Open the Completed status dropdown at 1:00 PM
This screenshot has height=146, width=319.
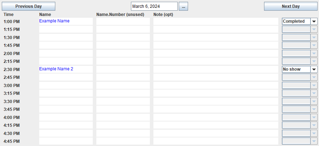pyautogui.click(x=299, y=21)
